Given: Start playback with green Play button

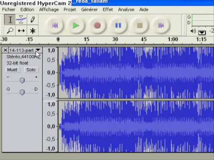Looking at the screenshot, I should click(x=76, y=25).
